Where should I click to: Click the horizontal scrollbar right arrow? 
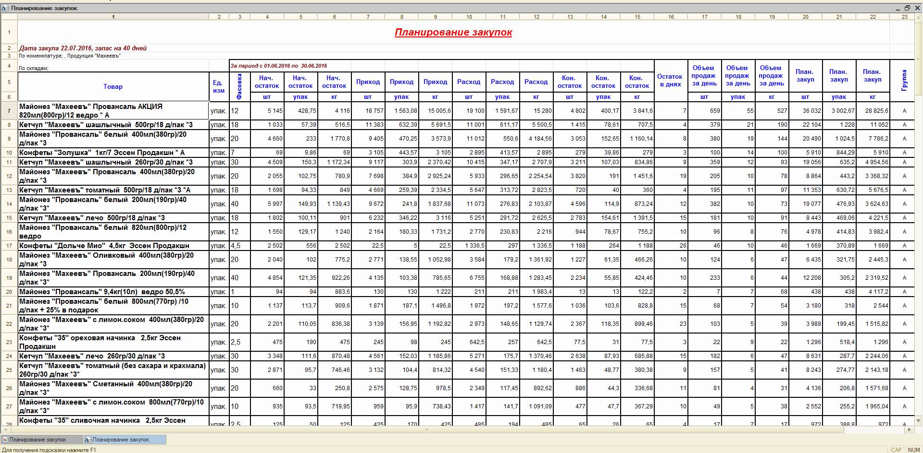[x=910, y=429]
